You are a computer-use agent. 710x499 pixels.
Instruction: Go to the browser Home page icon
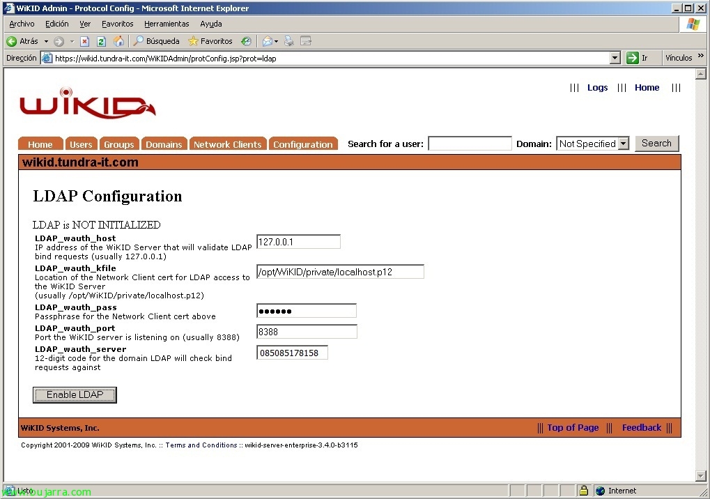(118, 41)
